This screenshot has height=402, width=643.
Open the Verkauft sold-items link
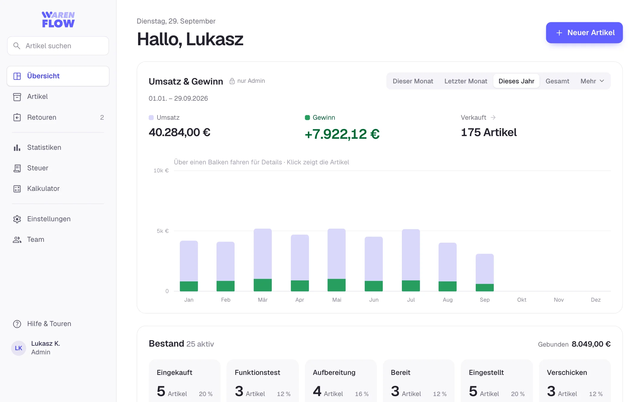tap(478, 117)
